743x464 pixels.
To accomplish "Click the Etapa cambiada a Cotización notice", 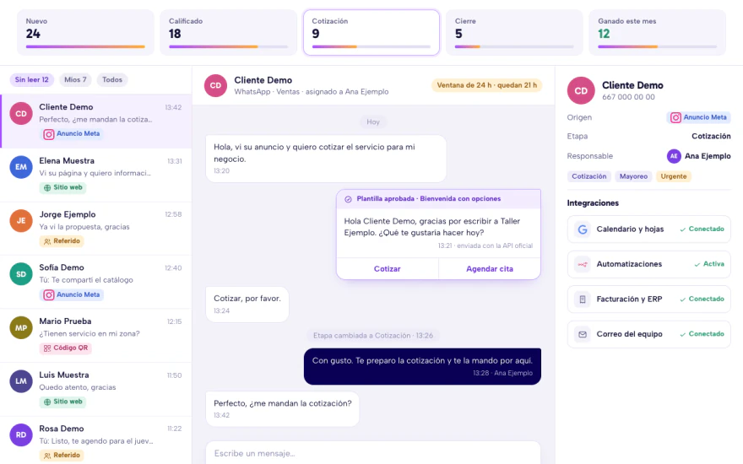I will (x=373, y=336).
